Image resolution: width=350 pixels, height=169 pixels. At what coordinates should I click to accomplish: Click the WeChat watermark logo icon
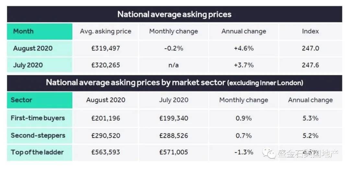coord(269,153)
